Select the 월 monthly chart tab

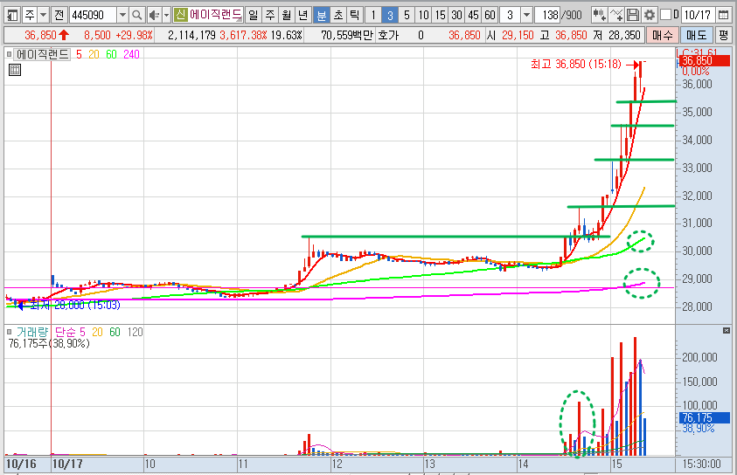coord(287,16)
